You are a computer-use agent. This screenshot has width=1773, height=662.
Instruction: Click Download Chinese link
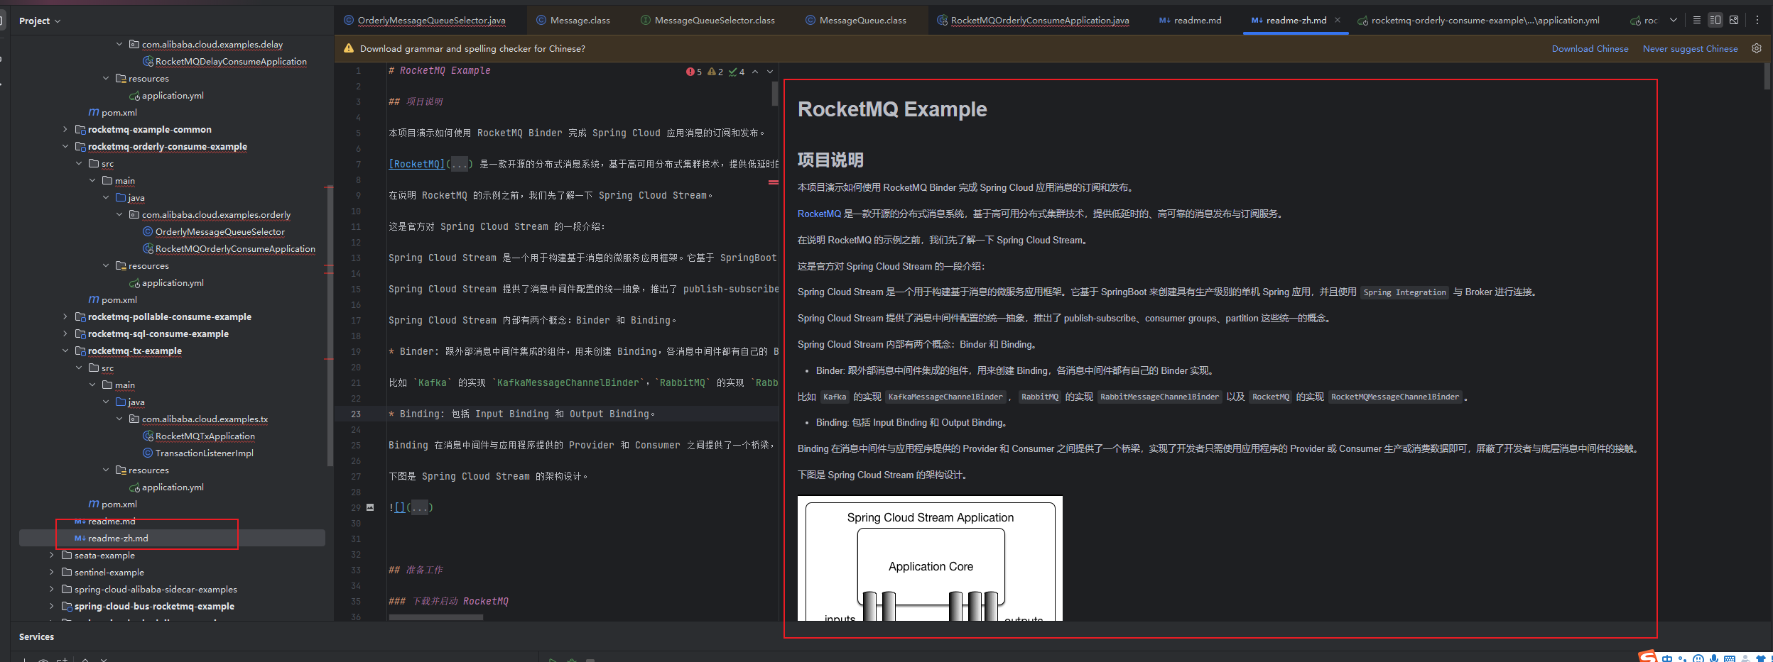(1590, 49)
